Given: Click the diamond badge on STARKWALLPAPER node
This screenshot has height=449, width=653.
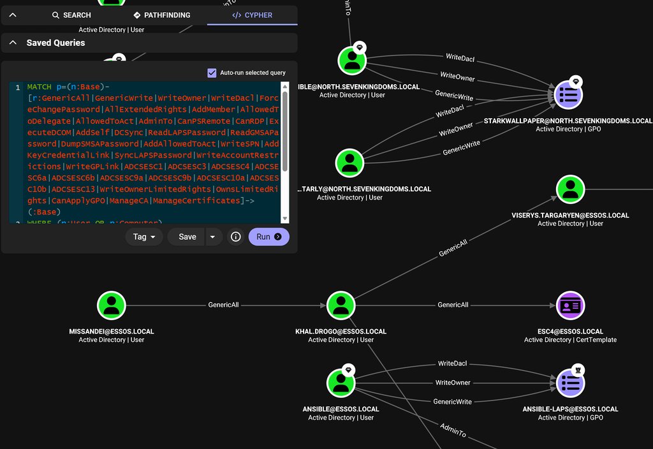Looking at the screenshot, I should [x=576, y=81].
